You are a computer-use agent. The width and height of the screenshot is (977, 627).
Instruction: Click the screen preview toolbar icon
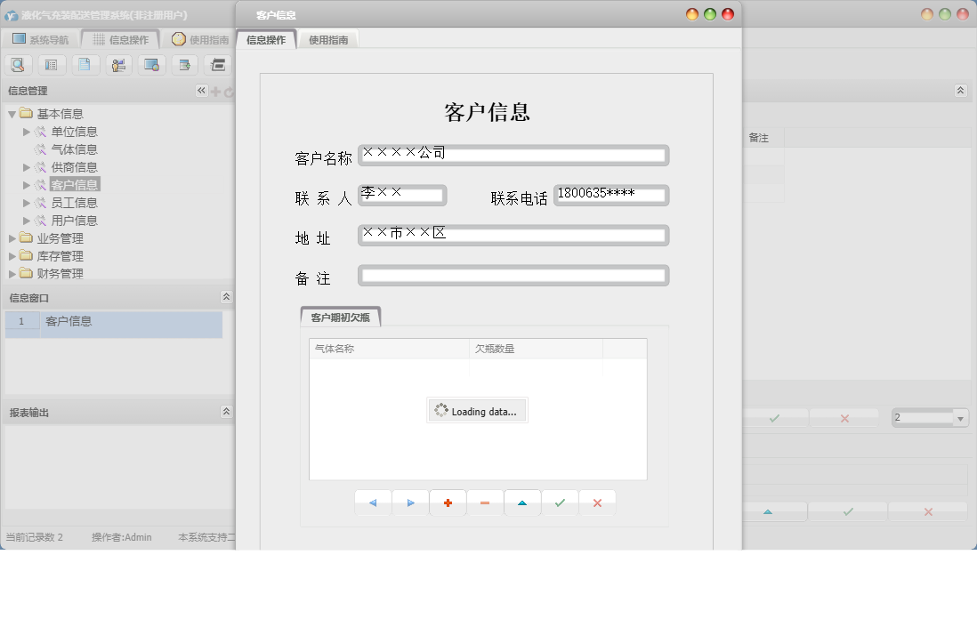[x=151, y=64]
